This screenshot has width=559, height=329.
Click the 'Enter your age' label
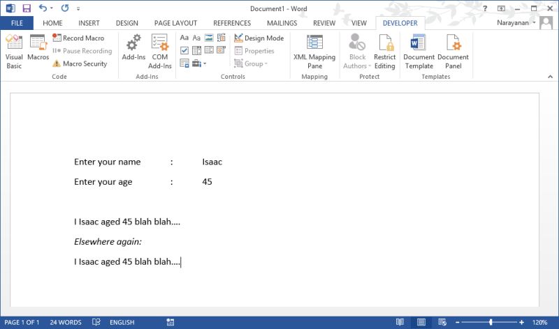pyautogui.click(x=103, y=182)
